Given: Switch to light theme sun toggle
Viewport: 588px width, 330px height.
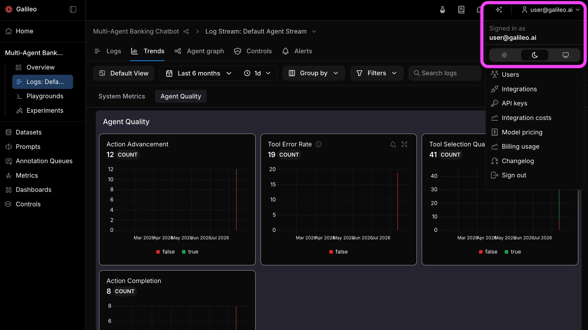Looking at the screenshot, I should tap(504, 55).
